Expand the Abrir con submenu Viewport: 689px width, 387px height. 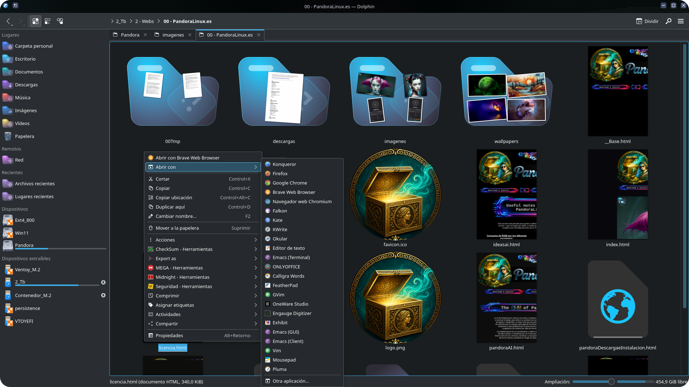203,167
